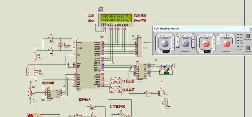Select the U1 AT89C51 microcontroller chip
This screenshot has height=117, width=252.
[x=89, y=64]
